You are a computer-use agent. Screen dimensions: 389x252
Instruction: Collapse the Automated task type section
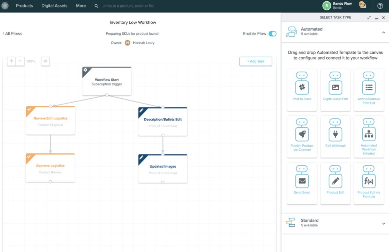[384, 32]
